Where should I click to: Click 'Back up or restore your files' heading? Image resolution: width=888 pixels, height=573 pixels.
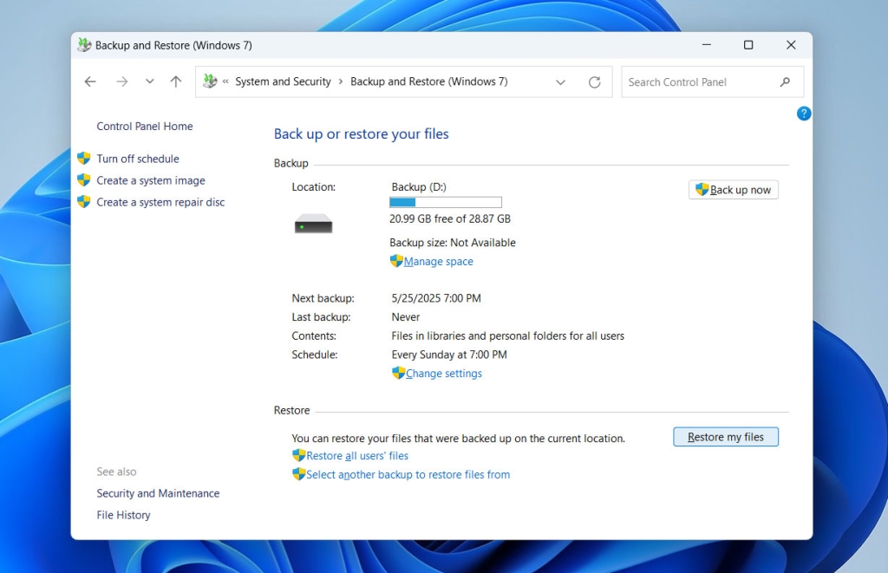pyautogui.click(x=362, y=134)
